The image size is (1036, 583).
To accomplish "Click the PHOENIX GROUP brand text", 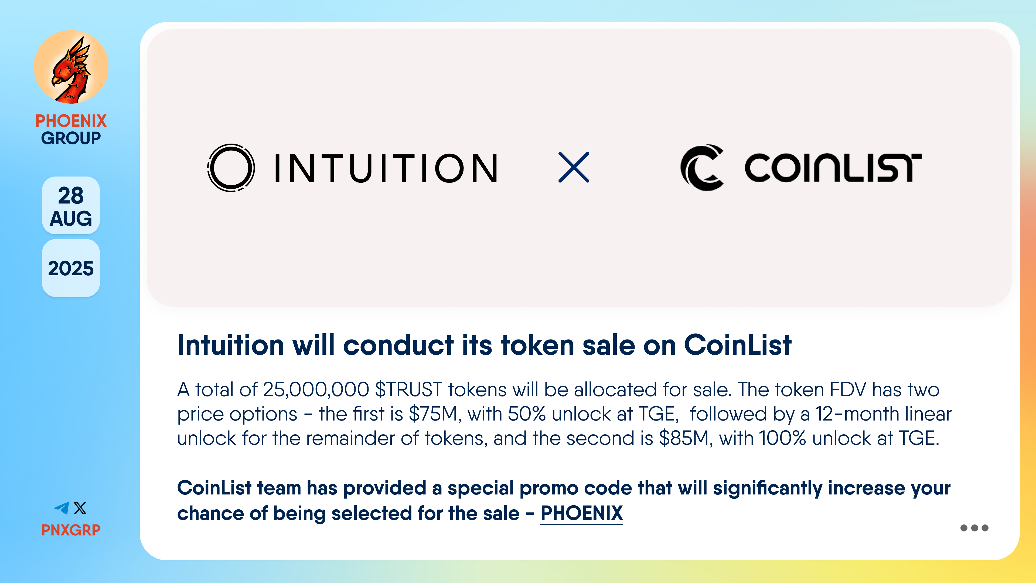I will pyautogui.click(x=71, y=129).
